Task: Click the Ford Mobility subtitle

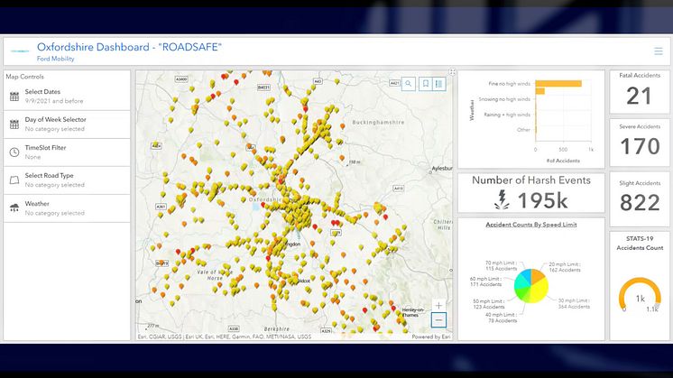Action: [55, 59]
